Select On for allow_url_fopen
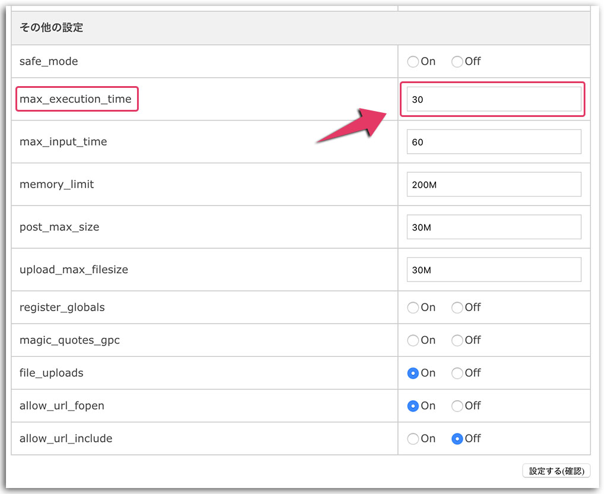The image size is (605, 494). pyautogui.click(x=413, y=406)
